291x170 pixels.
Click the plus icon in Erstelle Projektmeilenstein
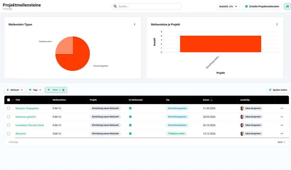pyautogui.click(x=247, y=6)
